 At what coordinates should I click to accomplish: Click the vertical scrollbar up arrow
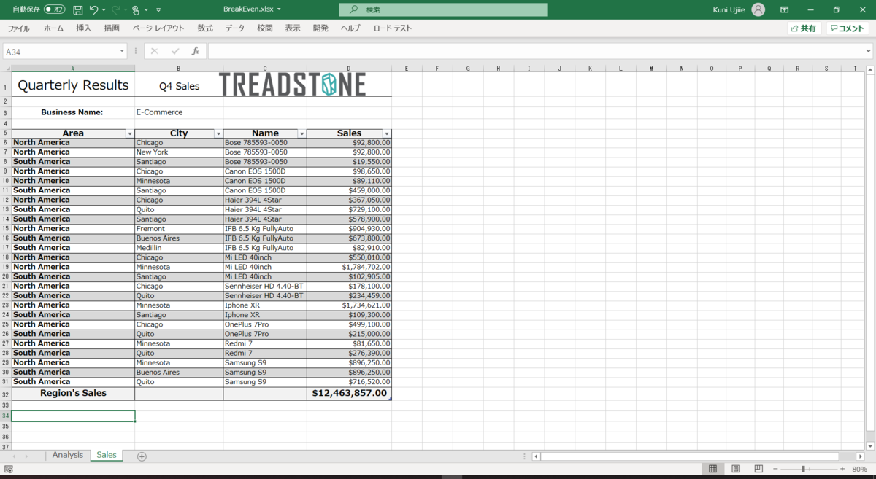(x=869, y=69)
